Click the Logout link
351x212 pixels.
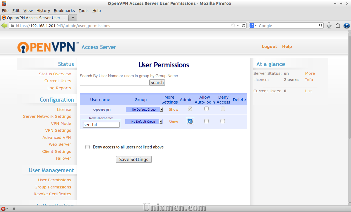(269, 47)
